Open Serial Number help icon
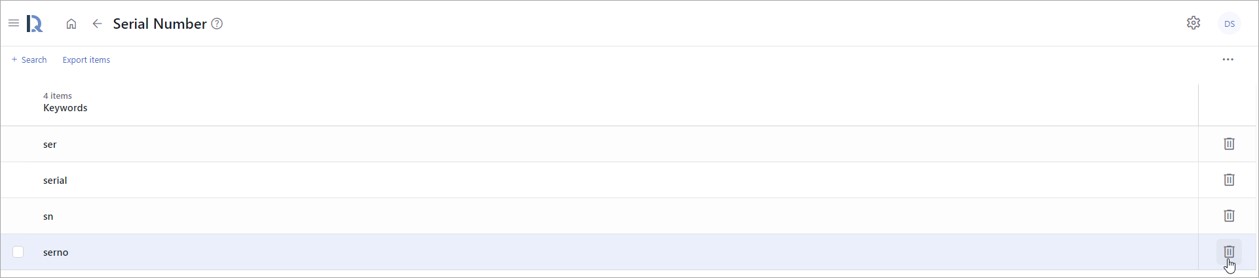 point(217,24)
